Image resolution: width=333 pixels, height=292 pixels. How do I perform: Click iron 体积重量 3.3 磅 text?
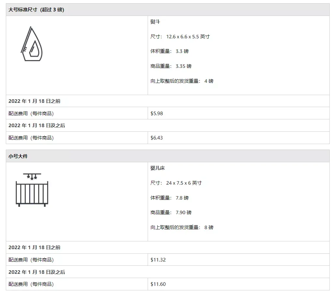pos(169,51)
